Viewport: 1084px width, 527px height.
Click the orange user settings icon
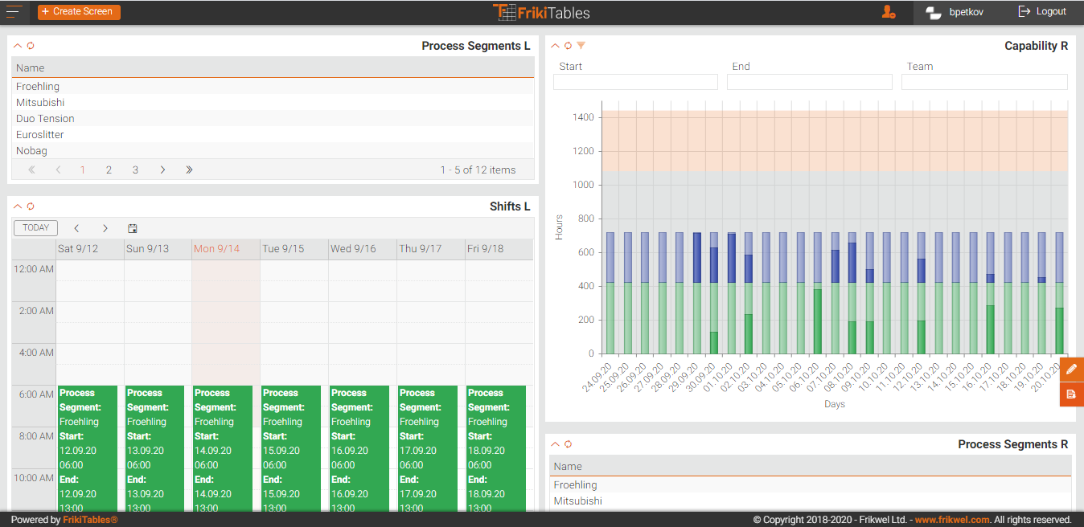[x=889, y=12]
